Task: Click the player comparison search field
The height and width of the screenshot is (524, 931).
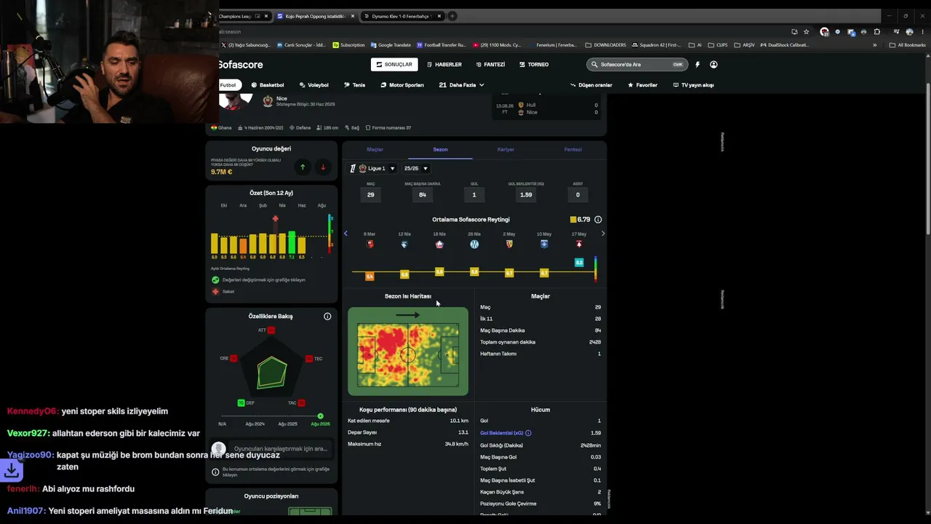Action: pyautogui.click(x=280, y=449)
